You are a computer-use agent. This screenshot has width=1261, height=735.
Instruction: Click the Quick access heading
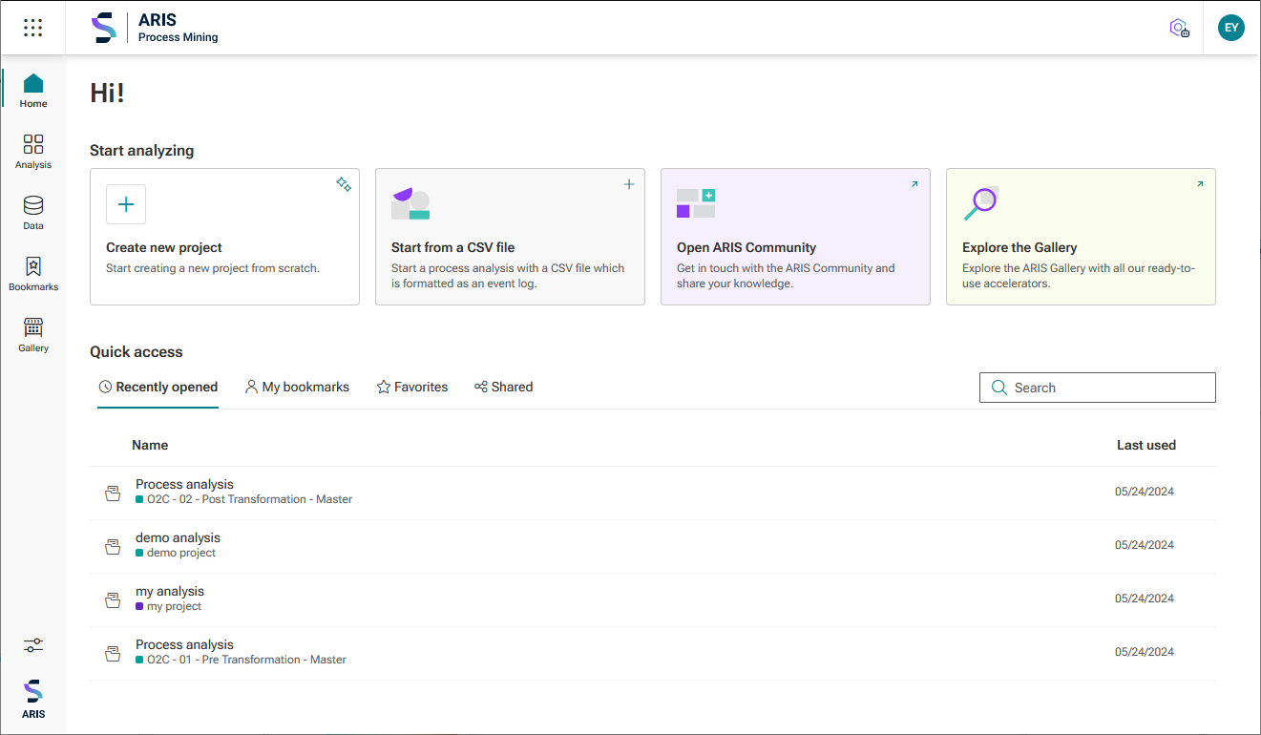click(137, 351)
